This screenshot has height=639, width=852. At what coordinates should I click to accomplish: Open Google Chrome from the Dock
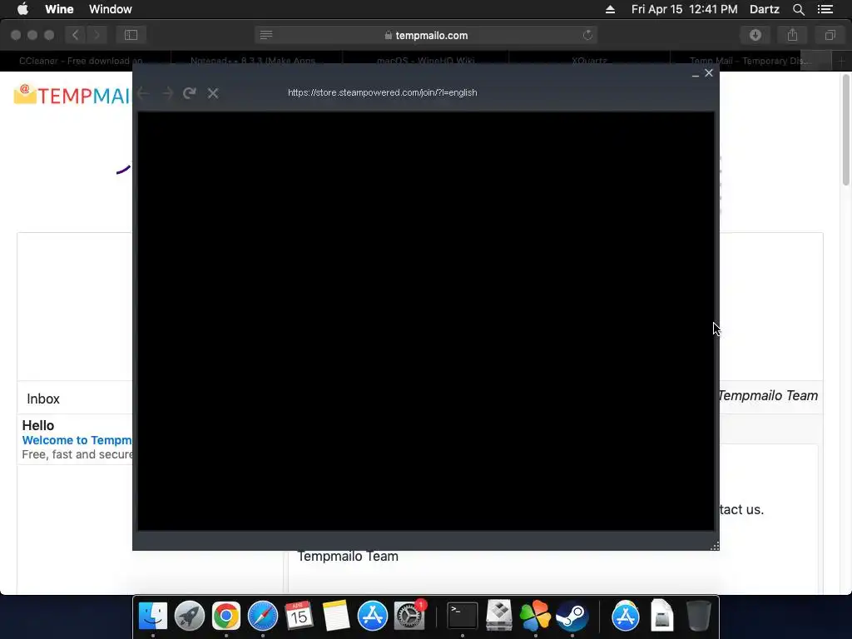click(226, 616)
